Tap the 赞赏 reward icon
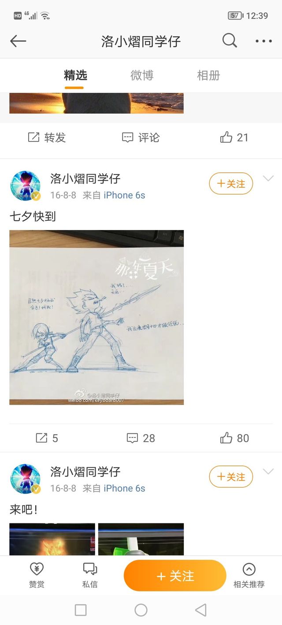This screenshot has width=282, height=625. [37, 575]
